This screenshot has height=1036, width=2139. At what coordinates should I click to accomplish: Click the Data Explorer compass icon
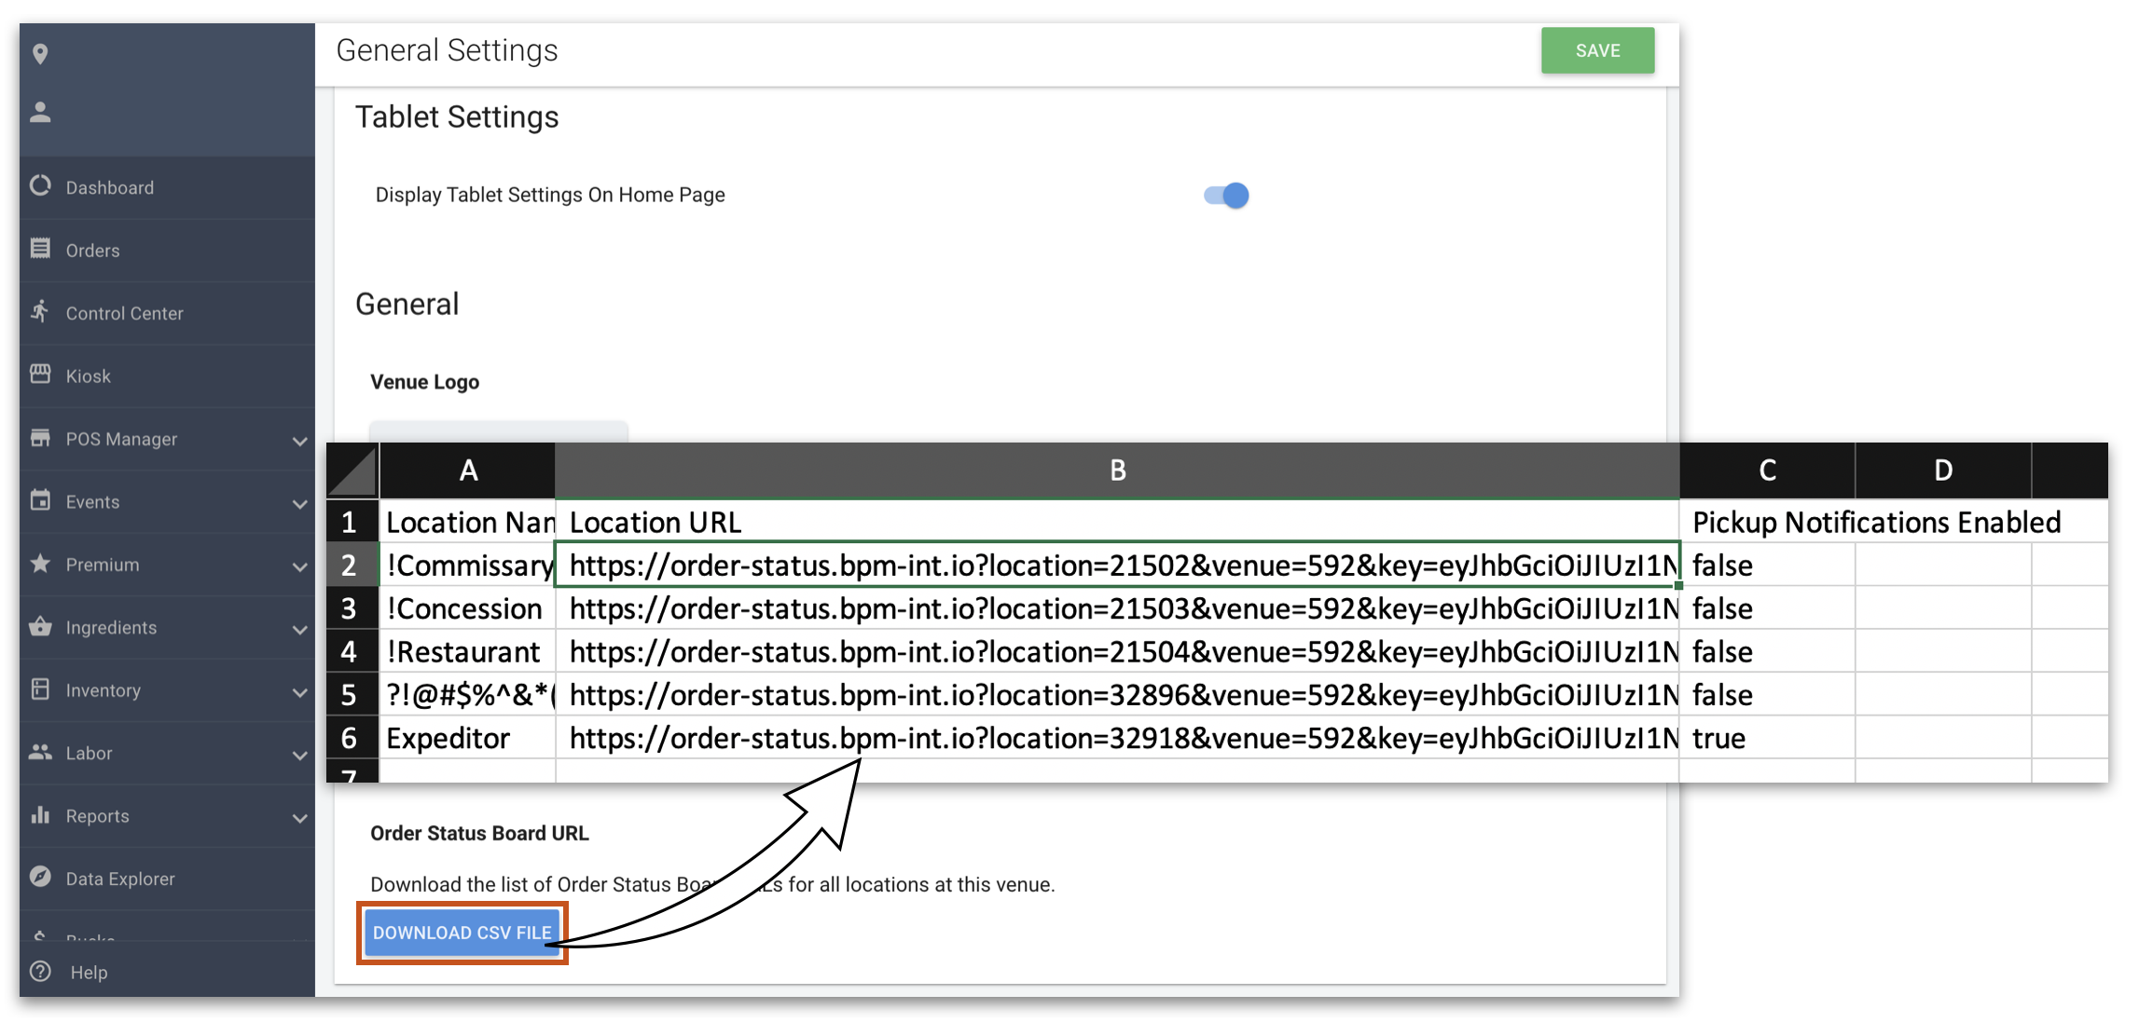(40, 877)
